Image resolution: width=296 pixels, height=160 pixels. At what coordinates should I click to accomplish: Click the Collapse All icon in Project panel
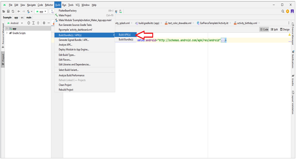click(x=38, y=23)
